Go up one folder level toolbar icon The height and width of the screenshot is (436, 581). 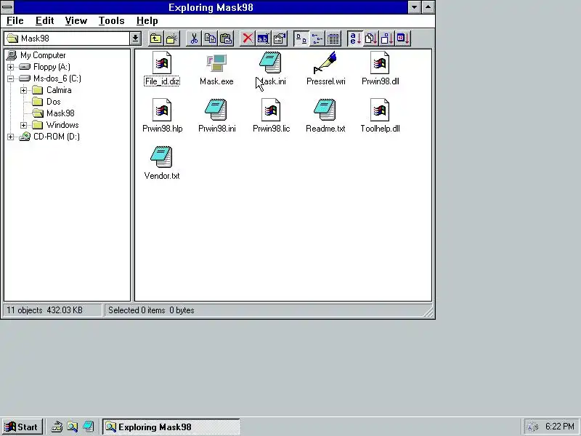[x=155, y=39]
